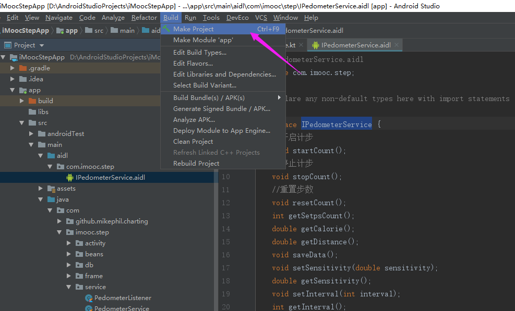Open the DevEco menu

[x=238, y=17]
